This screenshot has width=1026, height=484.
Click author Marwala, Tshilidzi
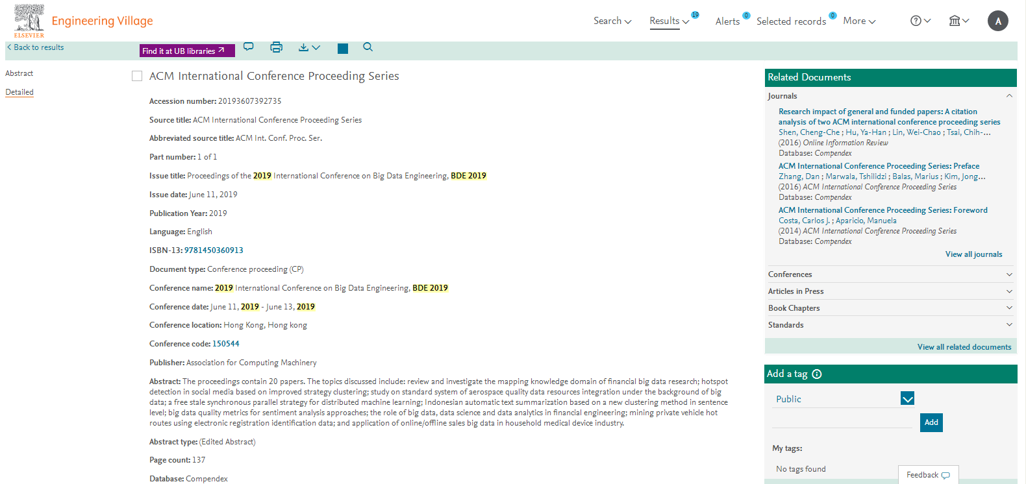[856, 176]
